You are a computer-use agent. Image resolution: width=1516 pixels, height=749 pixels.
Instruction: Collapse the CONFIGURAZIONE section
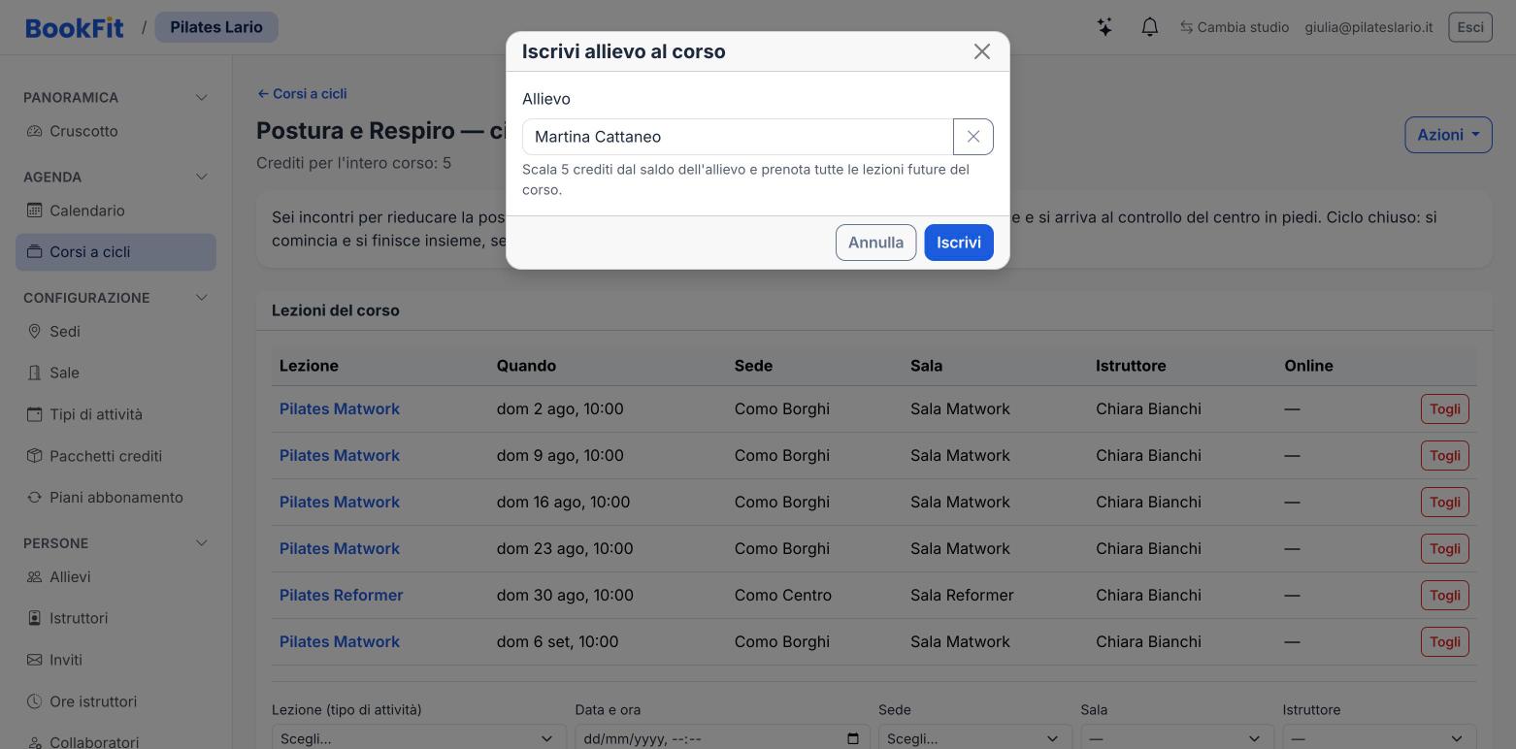tap(202, 298)
